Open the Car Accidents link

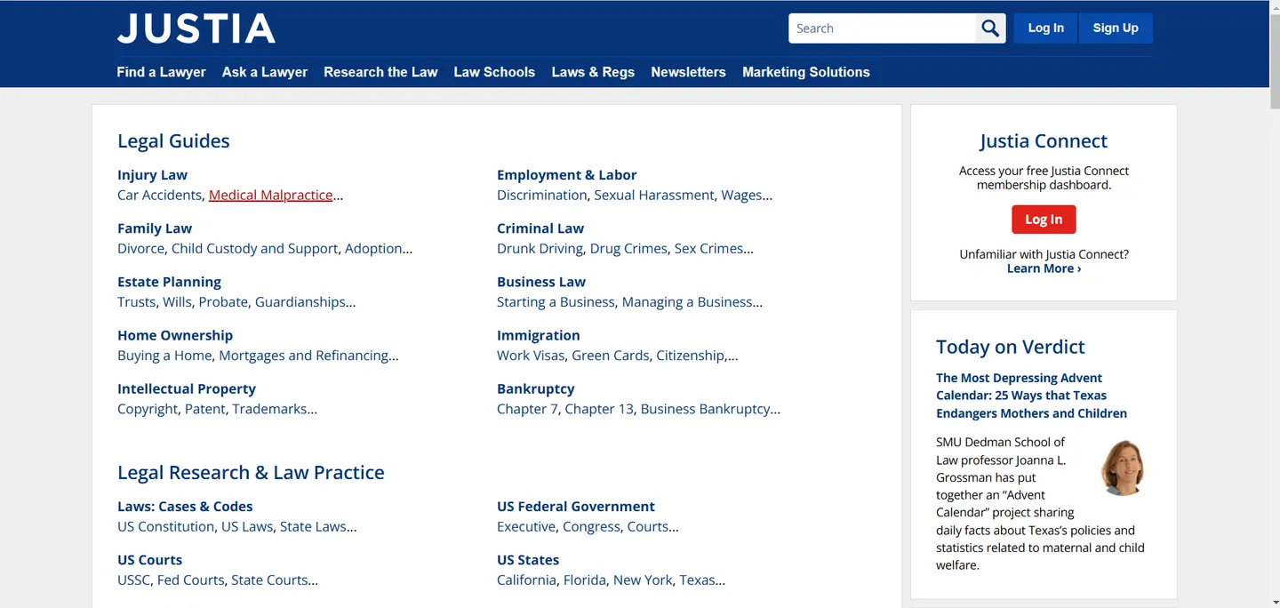pyautogui.click(x=160, y=195)
